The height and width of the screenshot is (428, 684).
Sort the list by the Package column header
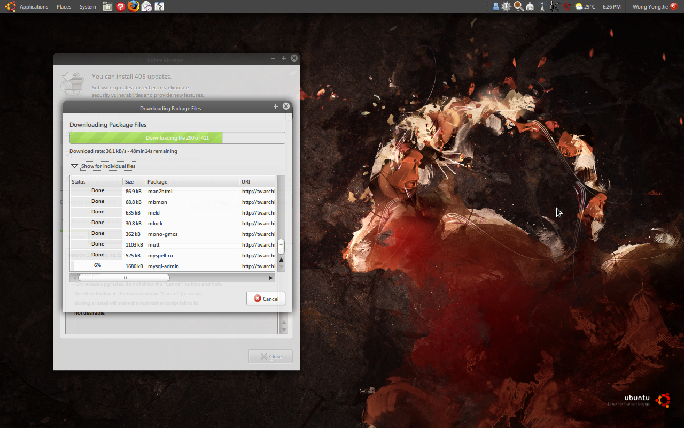click(x=191, y=181)
